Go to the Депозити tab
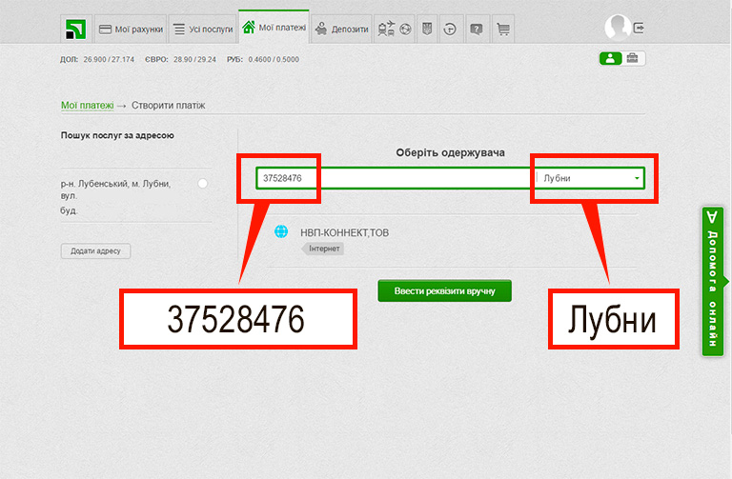Image resolution: width=732 pixels, height=479 pixels. (x=342, y=30)
